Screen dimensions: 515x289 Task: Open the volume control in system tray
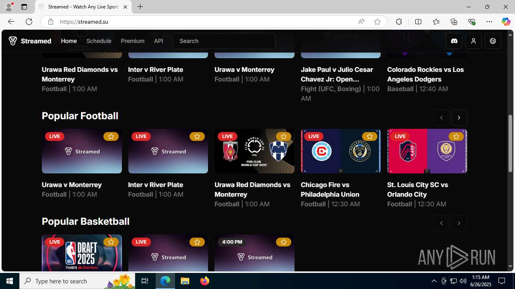coord(463,281)
